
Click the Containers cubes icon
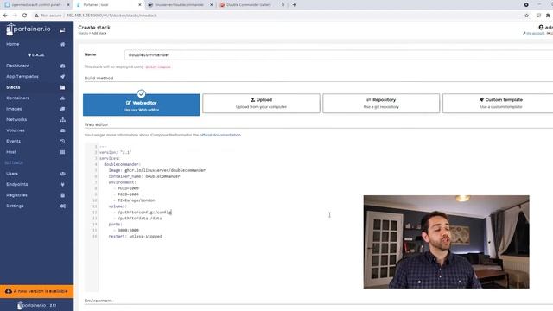pos(62,98)
